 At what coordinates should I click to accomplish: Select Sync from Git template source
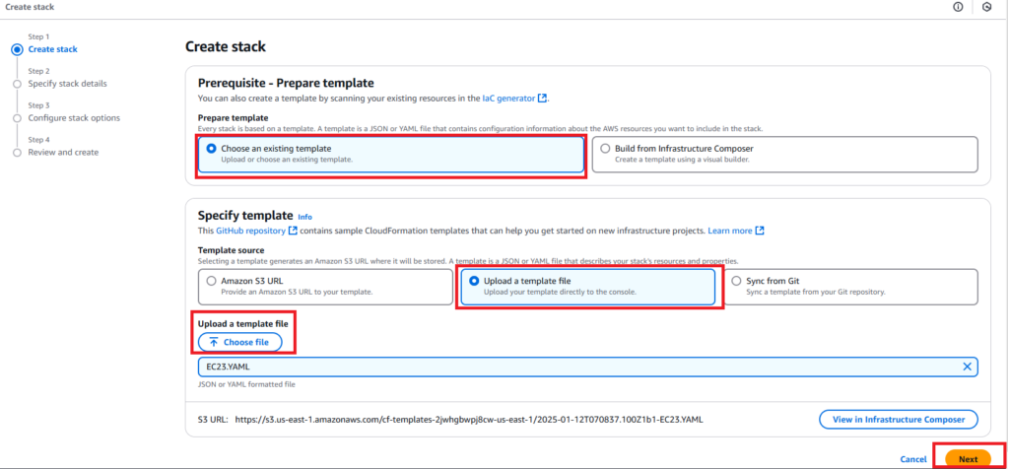[737, 281]
